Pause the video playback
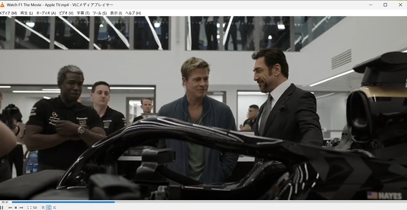The width and height of the screenshot is (407, 210). coord(2,207)
